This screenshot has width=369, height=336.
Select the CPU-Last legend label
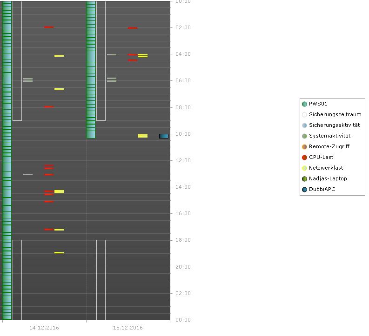321,157
